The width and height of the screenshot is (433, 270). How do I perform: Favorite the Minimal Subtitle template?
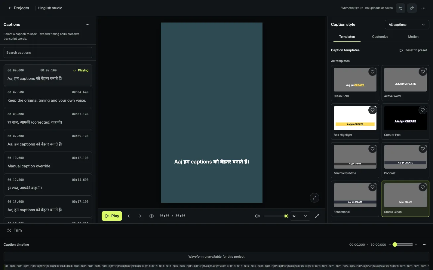click(x=373, y=149)
